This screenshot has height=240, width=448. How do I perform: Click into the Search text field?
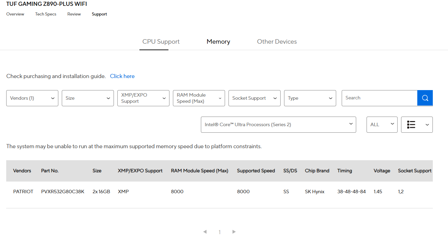(379, 98)
